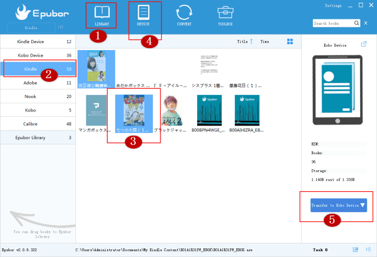Minimize the Epubor window
Image resolution: width=377 pixels, height=257 pixels.
(x=350, y=6)
